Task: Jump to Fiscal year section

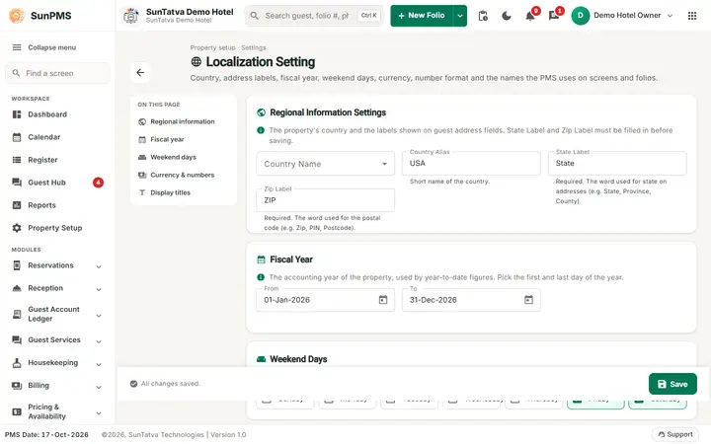Action: pos(161,139)
